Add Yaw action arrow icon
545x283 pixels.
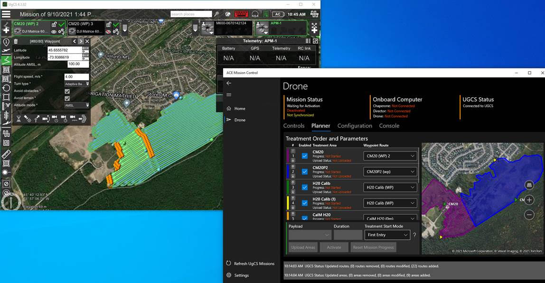coord(37,119)
